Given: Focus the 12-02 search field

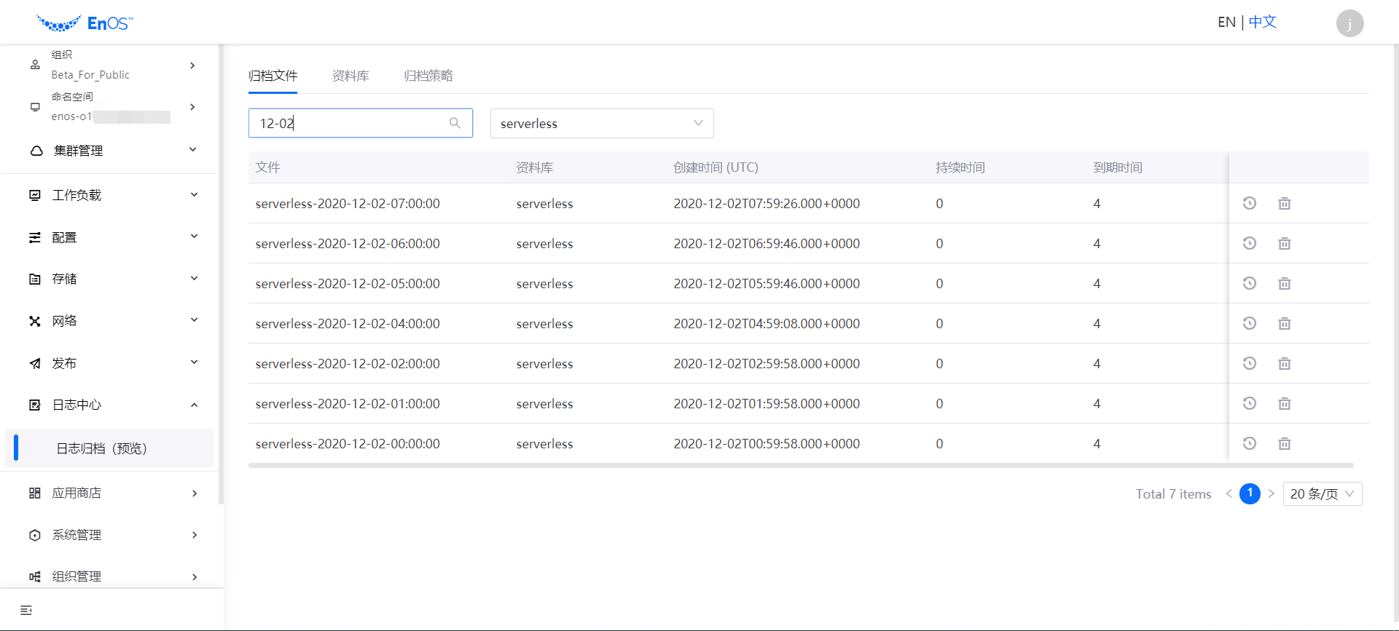Looking at the screenshot, I should [x=361, y=123].
